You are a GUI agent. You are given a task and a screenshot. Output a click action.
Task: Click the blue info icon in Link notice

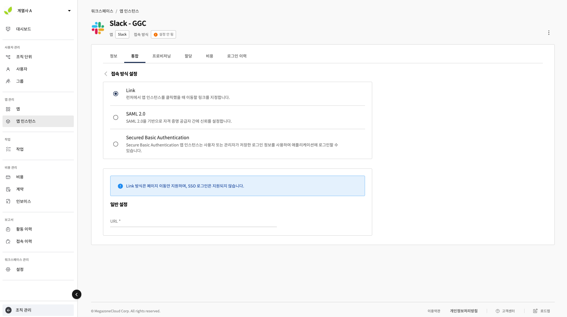pos(120,186)
